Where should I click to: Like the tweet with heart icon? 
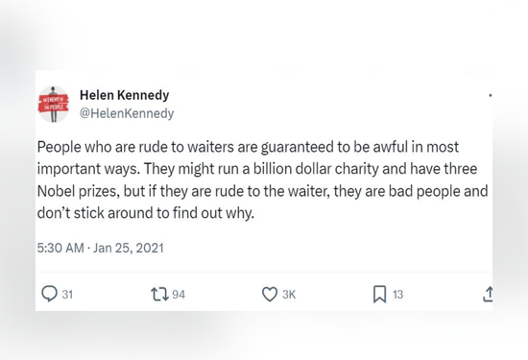click(270, 294)
